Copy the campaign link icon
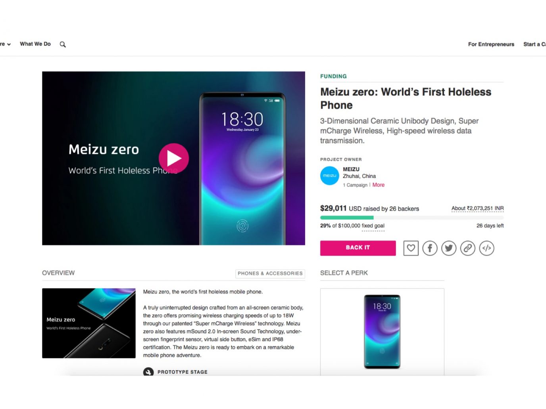This screenshot has width=546, height=409. (x=468, y=248)
